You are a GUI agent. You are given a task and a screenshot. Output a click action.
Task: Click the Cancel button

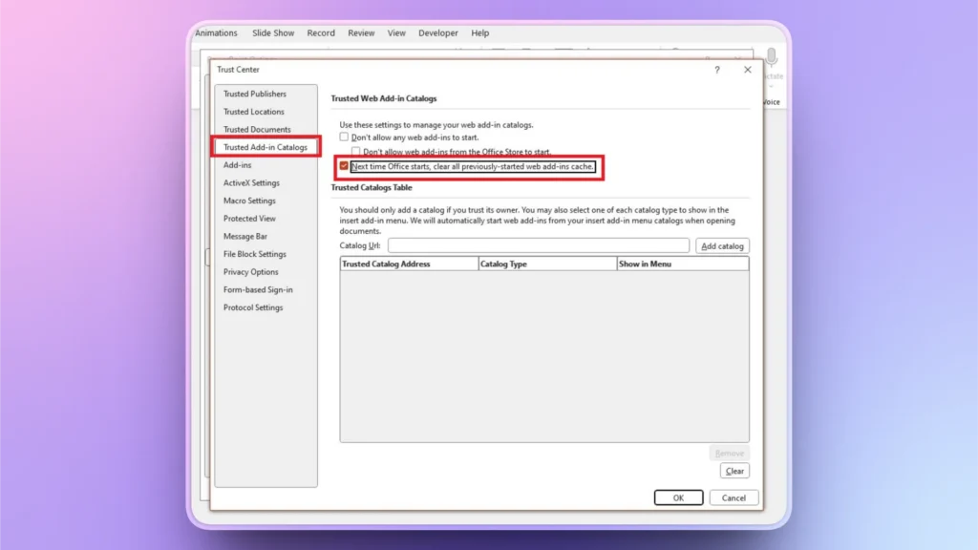733,497
